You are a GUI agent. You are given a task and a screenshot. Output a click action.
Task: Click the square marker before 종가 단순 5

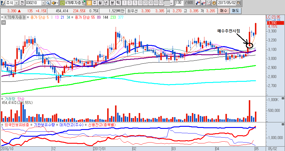coord(28,18)
